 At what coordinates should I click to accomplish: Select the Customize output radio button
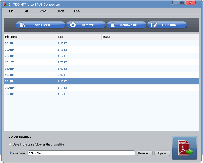(10, 153)
